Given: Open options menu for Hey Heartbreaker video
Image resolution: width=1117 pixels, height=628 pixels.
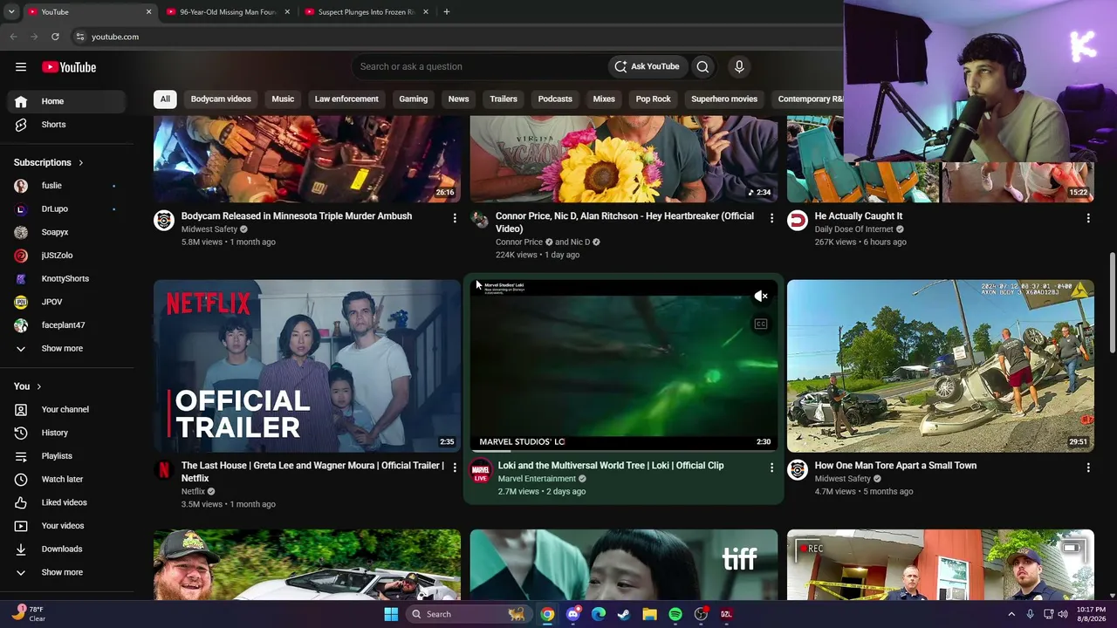Looking at the screenshot, I should (771, 218).
